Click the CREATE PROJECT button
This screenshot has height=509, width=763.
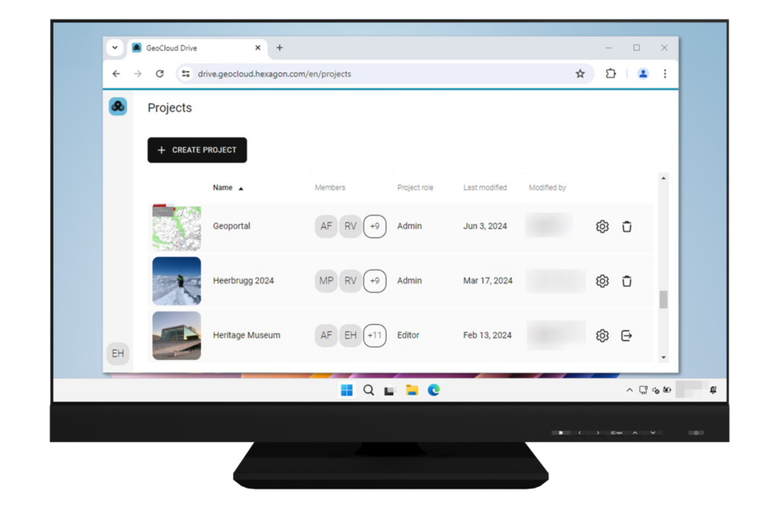click(197, 150)
